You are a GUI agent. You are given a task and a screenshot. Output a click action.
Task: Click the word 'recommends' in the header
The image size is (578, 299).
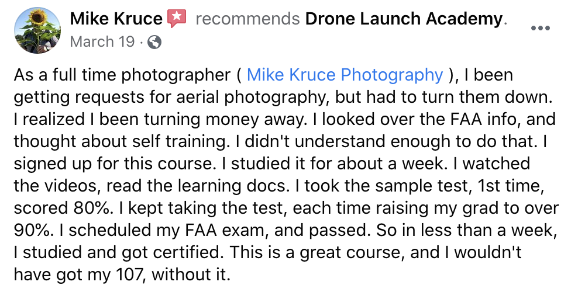click(247, 19)
